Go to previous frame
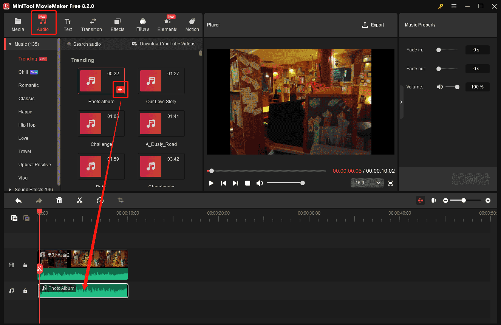 223,183
